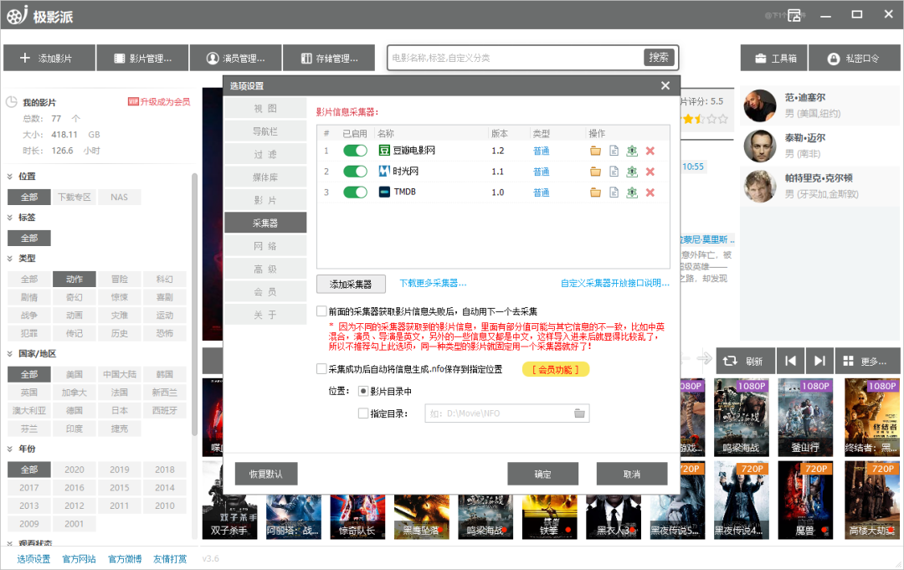View document icon for 时光网 collector
The width and height of the screenshot is (904, 570).
[x=614, y=172]
